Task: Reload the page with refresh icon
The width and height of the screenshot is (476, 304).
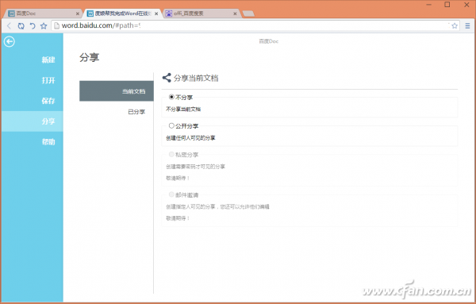Action: 21,26
